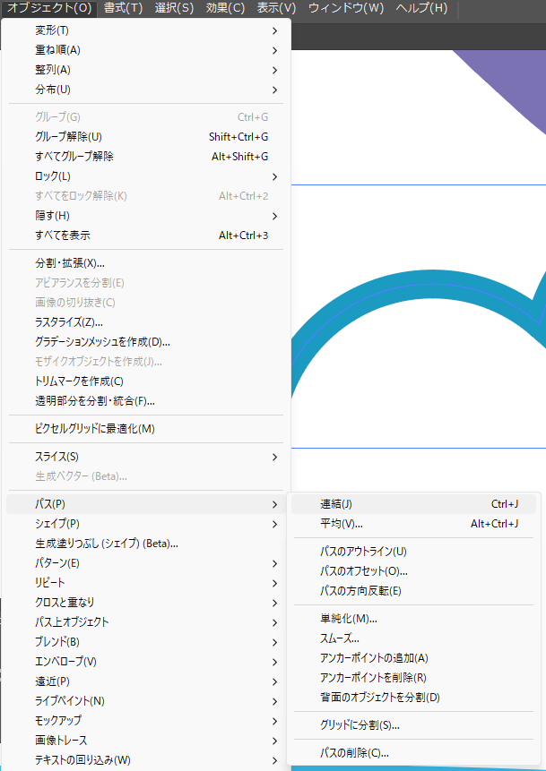Click パスのアウトライン(U) menu entry
546x771 pixels.
click(x=363, y=552)
